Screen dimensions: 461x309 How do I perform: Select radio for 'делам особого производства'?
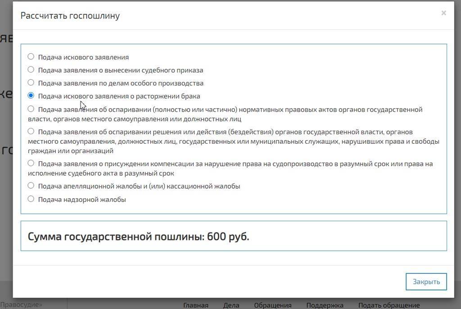click(x=31, y=83)
